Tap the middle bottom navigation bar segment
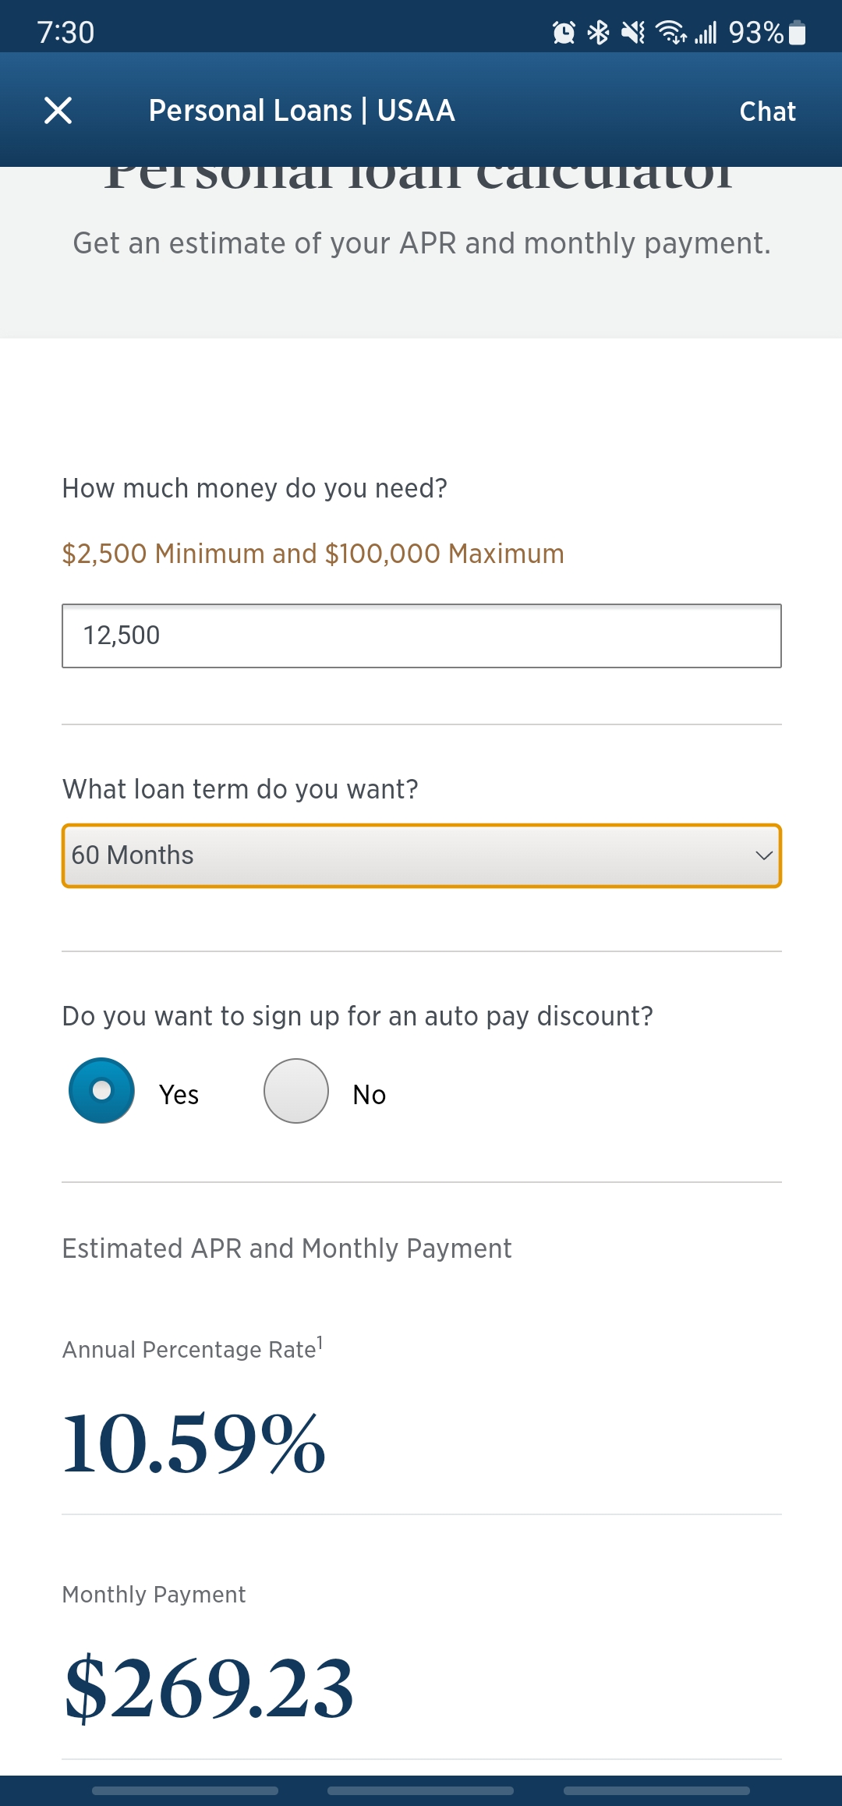Viewport: 842px width, 1806px height. point(421,1790)
